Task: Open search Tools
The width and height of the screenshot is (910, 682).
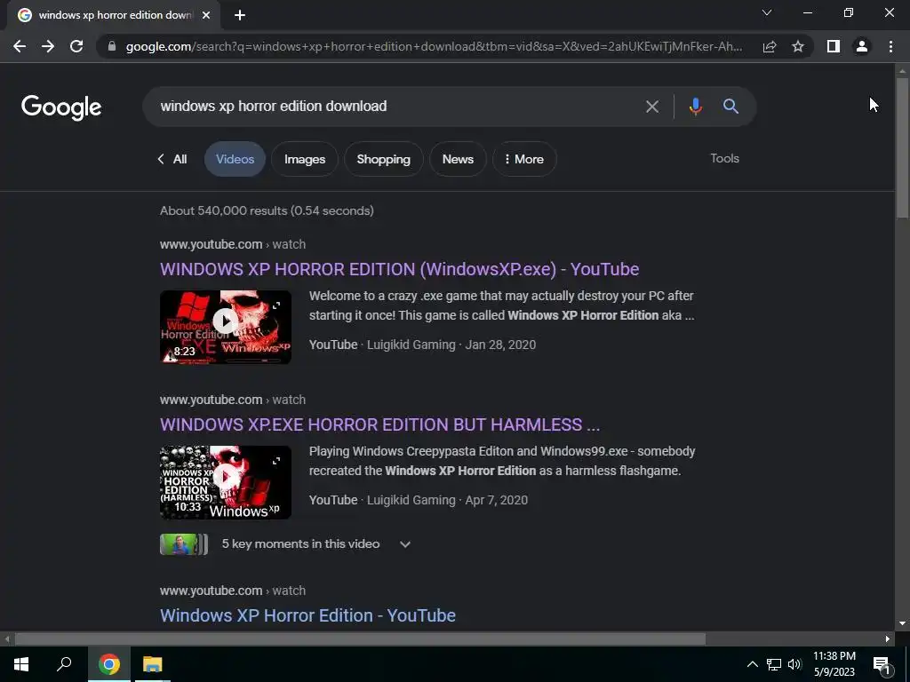Action: pyautogui.click(x=725, y=158)
